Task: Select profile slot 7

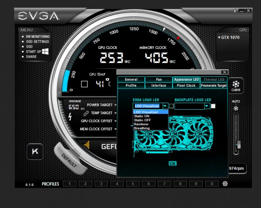Action: [164, 184]
